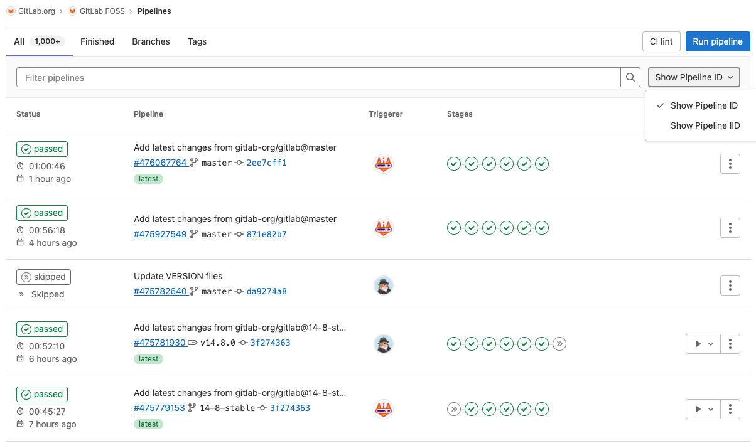The width and height of the screenshot is (756, 448).
Task: Open pipeline link #475782640
Action: click(x=159, y=291)
